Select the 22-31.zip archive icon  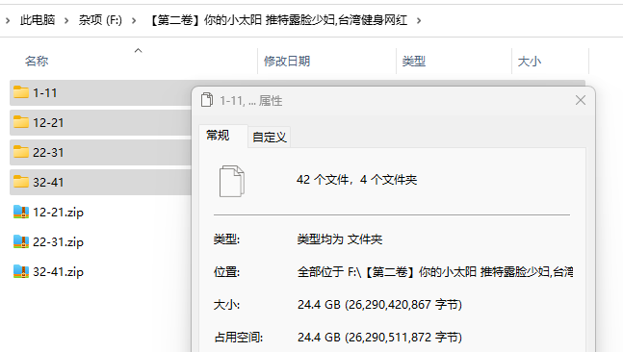21,241
